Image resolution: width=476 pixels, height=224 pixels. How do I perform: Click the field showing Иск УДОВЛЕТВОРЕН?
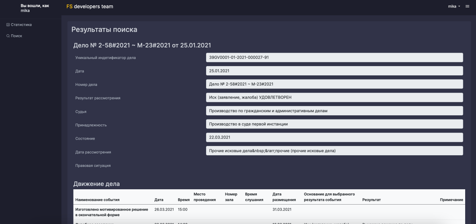334,97
